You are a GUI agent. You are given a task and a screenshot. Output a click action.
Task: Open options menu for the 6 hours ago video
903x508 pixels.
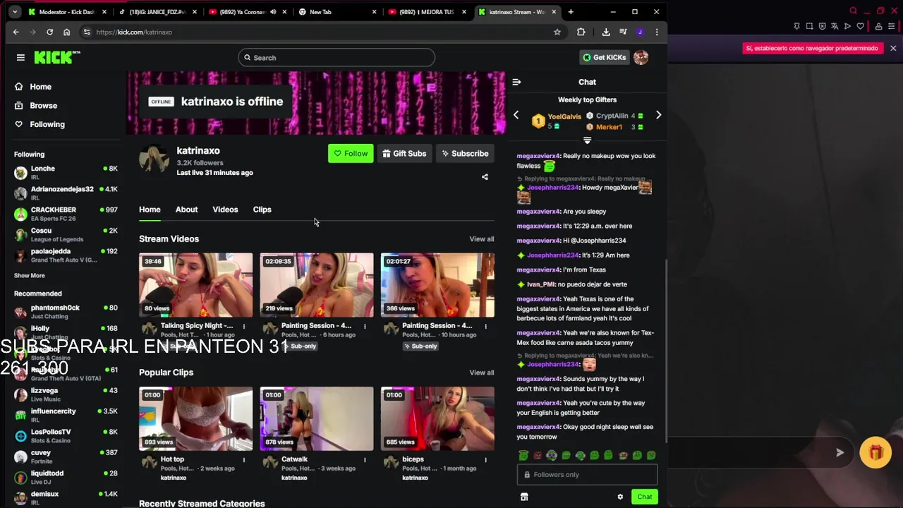pyautogui.click(x=365, y=326)
